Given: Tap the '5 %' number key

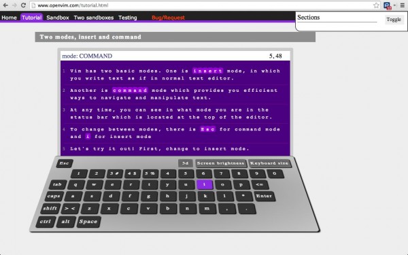Looking at the screenshot, I should [x=150, y=173].
